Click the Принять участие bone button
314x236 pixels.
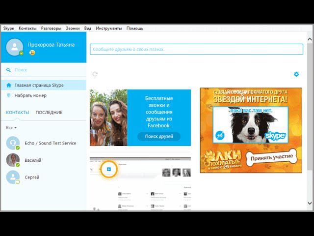point(272,158)
